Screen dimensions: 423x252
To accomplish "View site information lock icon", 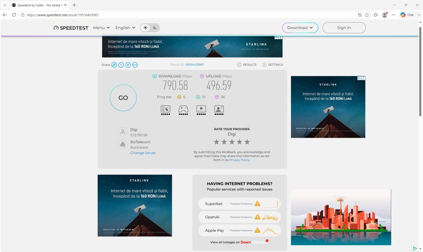I will point(23,15).
